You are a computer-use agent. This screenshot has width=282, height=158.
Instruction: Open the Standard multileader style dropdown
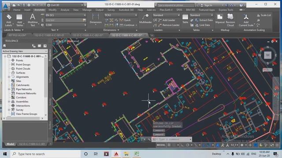166,15
